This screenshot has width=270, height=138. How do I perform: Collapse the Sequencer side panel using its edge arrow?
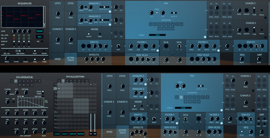click(x=50, y=32)
